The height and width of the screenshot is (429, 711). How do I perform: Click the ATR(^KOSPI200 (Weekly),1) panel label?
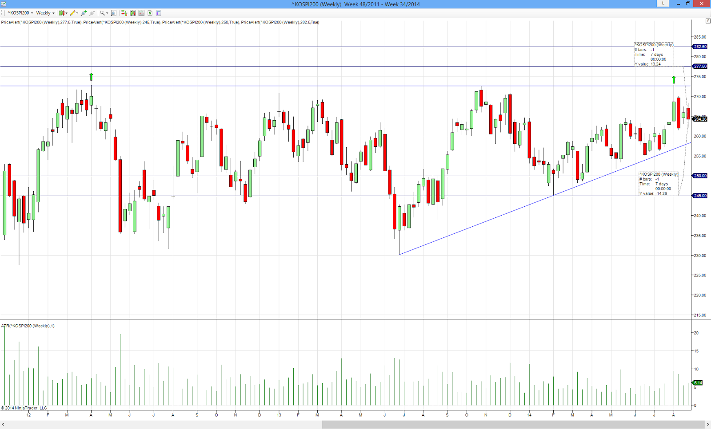[x=28, y=326]
